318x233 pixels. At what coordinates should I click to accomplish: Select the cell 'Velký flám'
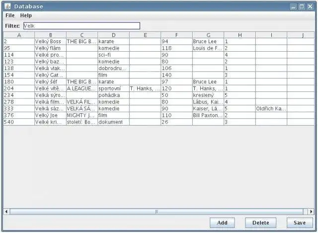tap(51, 48)
